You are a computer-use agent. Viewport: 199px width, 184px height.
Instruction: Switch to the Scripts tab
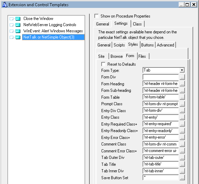click(x=119, y=45)
